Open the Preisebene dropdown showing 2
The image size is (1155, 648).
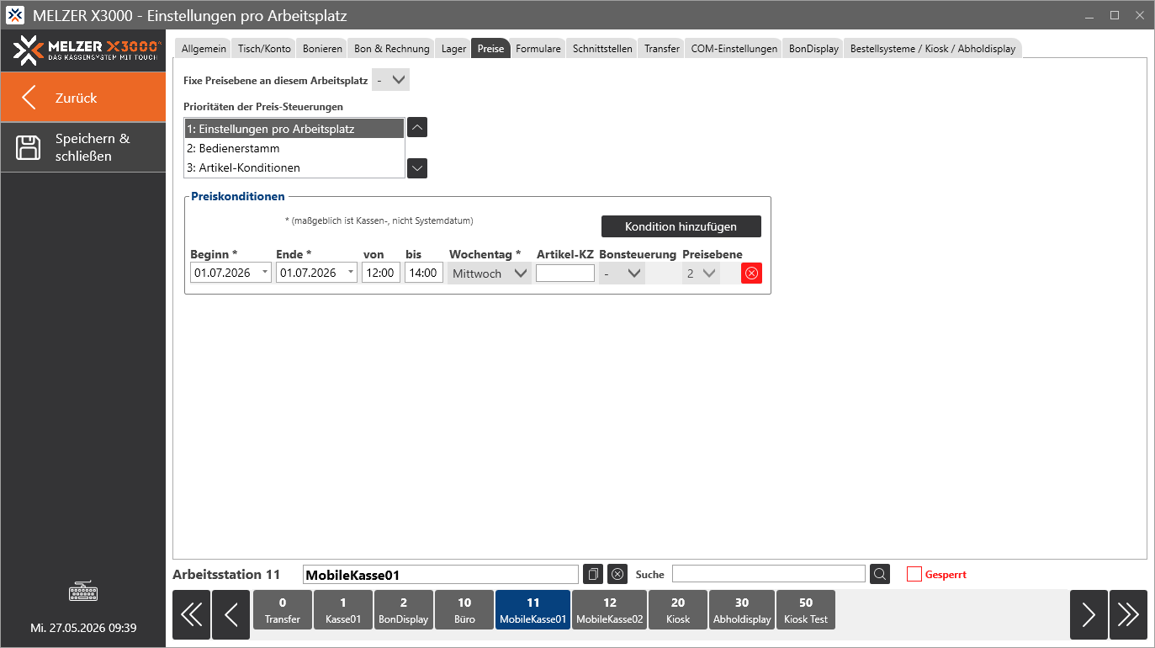701,273
